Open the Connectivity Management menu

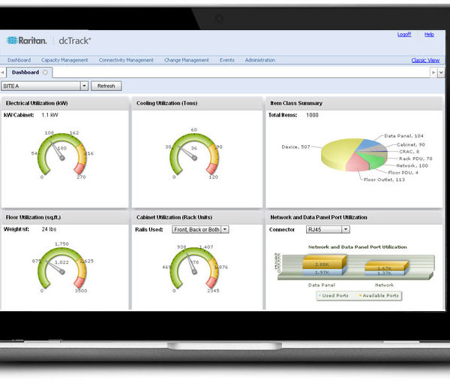click(126, 60)
